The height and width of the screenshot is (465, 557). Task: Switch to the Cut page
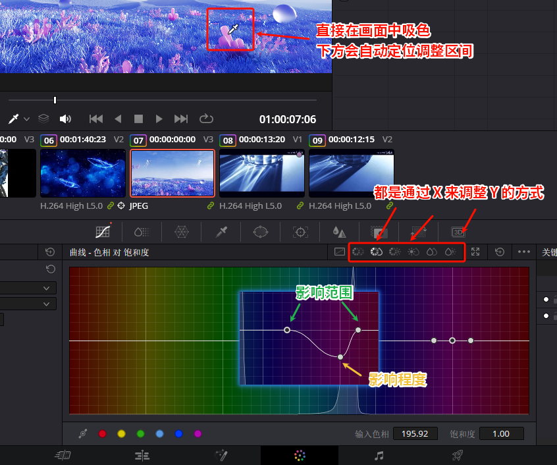click(x=63, y=455)
